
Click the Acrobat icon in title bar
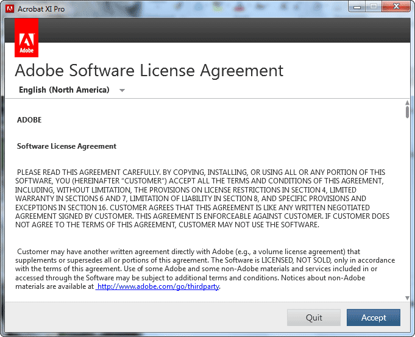point(10,9)
